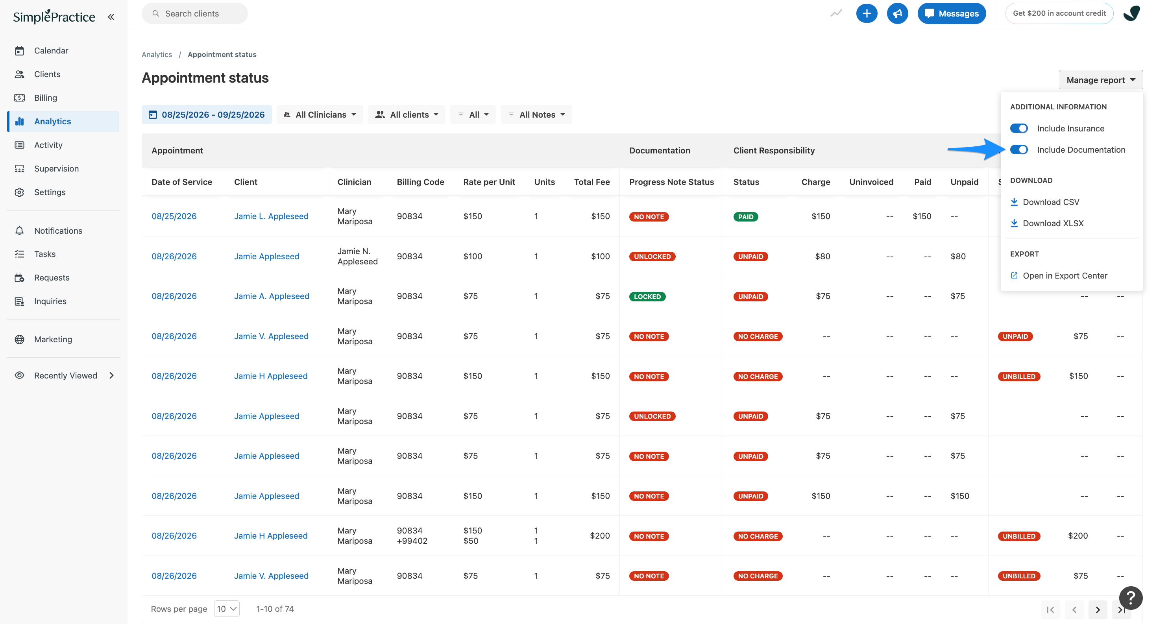Open client Jamie L. Appleseed
The width and height of the screenshot is (1157, 624).
271,216
